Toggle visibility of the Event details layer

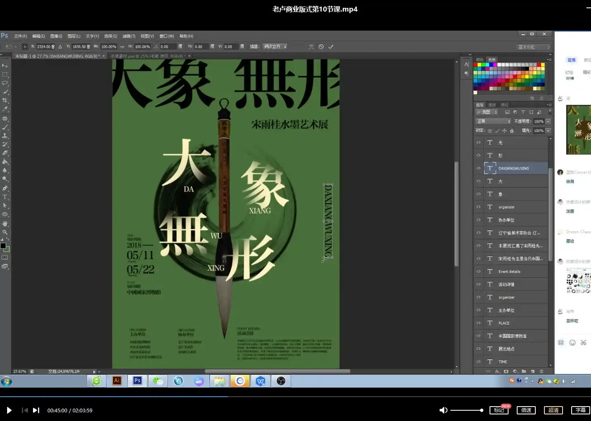coord(478,271)
